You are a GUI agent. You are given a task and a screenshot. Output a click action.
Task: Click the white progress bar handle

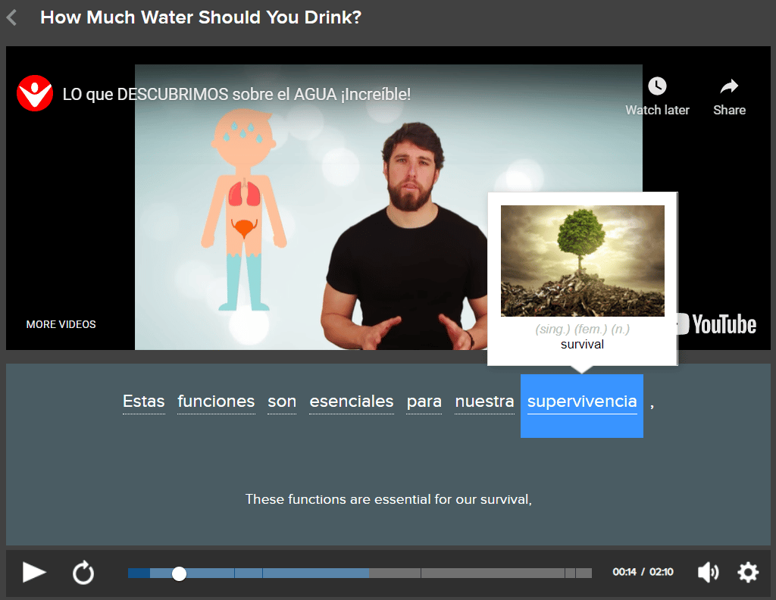pos(179,573)
